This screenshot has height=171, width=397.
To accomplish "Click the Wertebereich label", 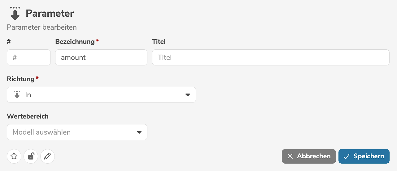I will point(28,116).
